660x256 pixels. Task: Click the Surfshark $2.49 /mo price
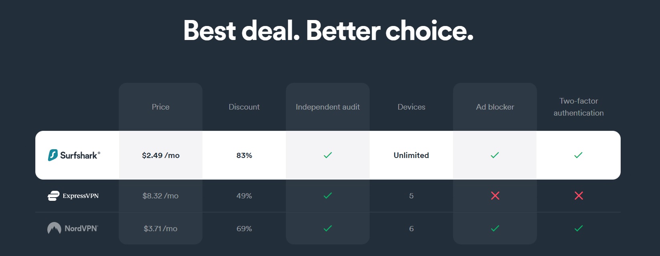[161, 155]
